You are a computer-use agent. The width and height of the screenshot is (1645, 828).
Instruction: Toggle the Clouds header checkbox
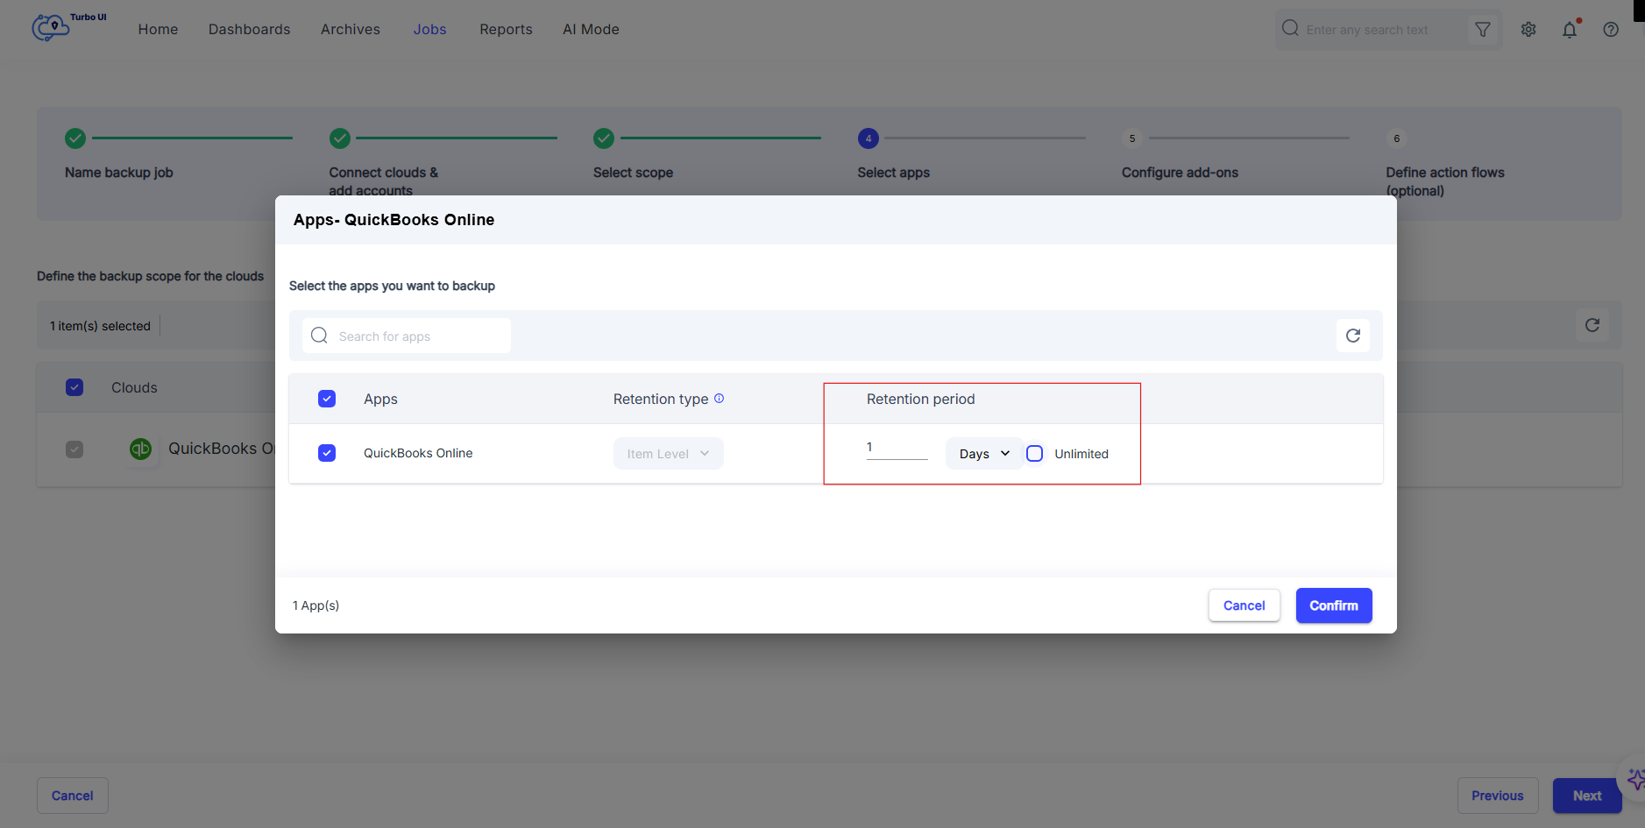74,387
